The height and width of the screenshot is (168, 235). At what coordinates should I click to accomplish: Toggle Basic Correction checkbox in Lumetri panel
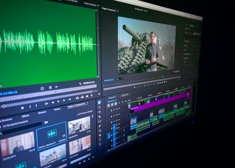point(199,42)
